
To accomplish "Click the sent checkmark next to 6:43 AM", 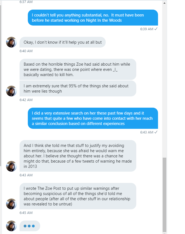I will tap(156, 132).
